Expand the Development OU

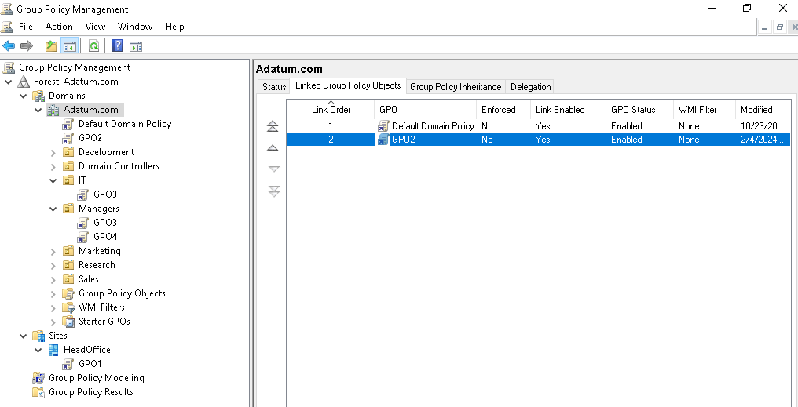click(53, 152)
